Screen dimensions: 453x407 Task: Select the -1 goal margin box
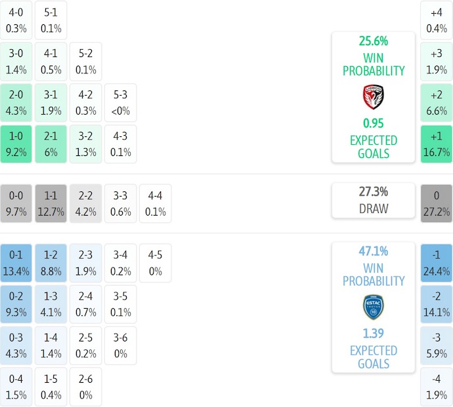pyautogui.click(x=437, y=263)
